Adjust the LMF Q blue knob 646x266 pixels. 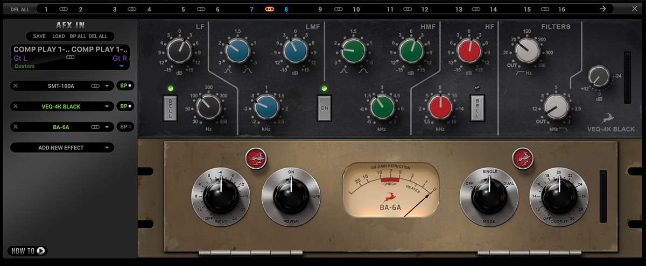tap(237, 51)
